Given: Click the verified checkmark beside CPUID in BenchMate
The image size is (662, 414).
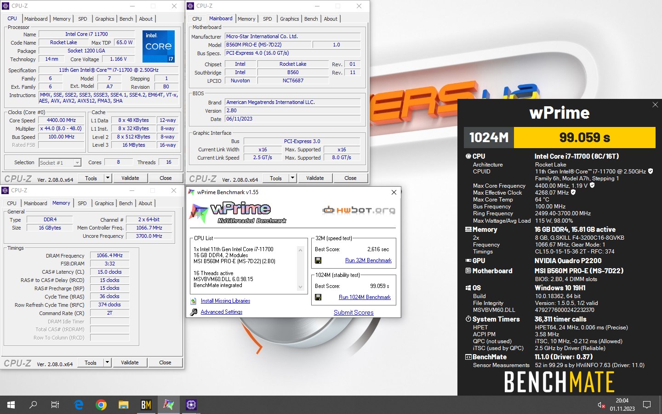Looking at the screenshot, I should [651, 171].
